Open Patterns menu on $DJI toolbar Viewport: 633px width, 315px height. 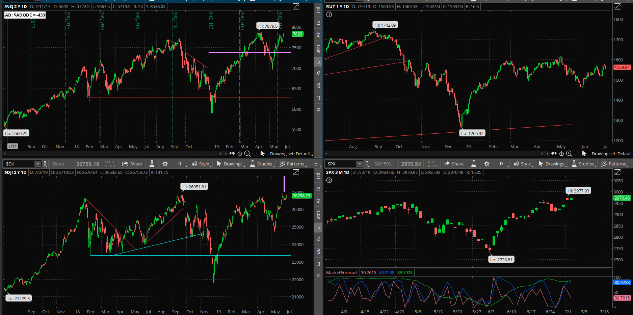pyautogui.click(x=293, y=164)
